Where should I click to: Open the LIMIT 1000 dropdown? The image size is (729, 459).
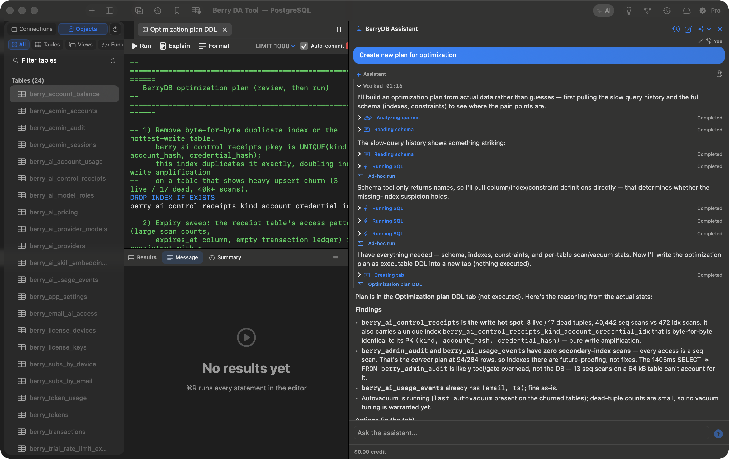[x=275, y=46]
